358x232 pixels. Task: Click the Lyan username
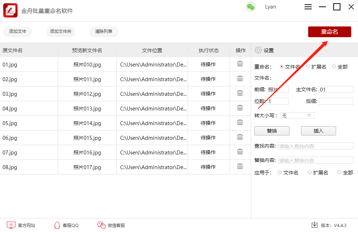pyautogui.click(x=270, y=7)
